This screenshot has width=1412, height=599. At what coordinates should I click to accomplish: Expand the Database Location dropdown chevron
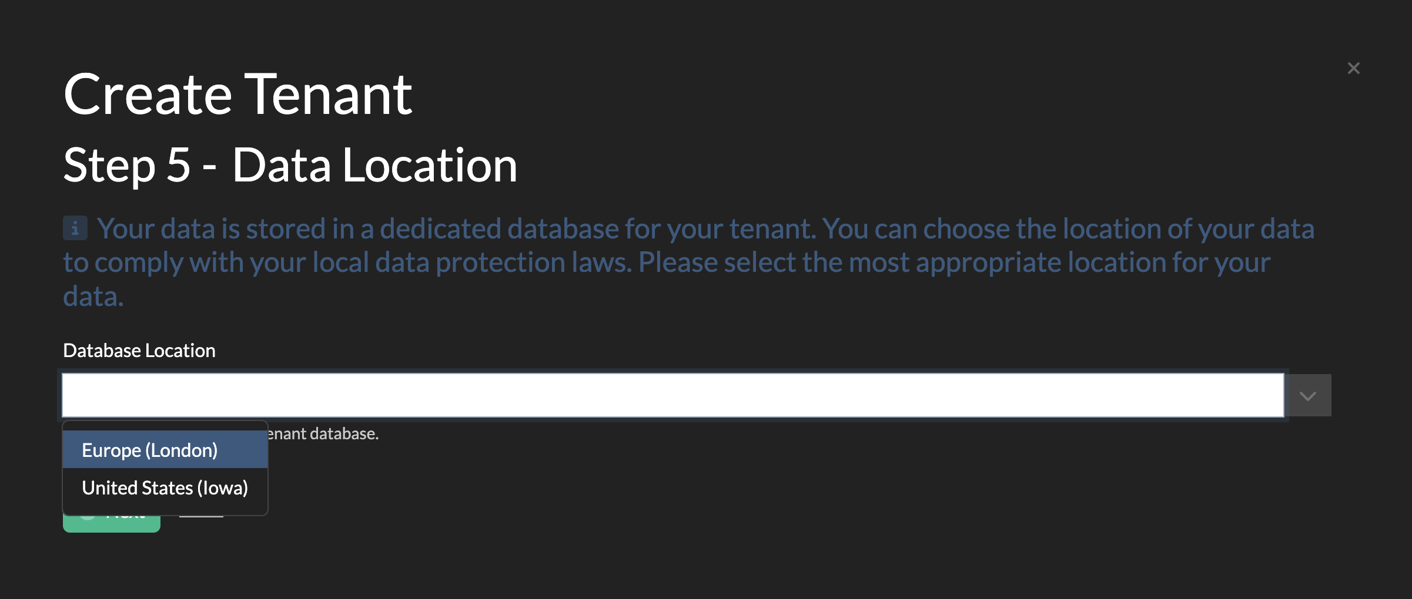(1308, 396)
